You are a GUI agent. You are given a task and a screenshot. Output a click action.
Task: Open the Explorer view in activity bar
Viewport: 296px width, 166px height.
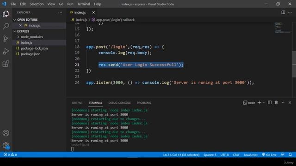(6, 14)
